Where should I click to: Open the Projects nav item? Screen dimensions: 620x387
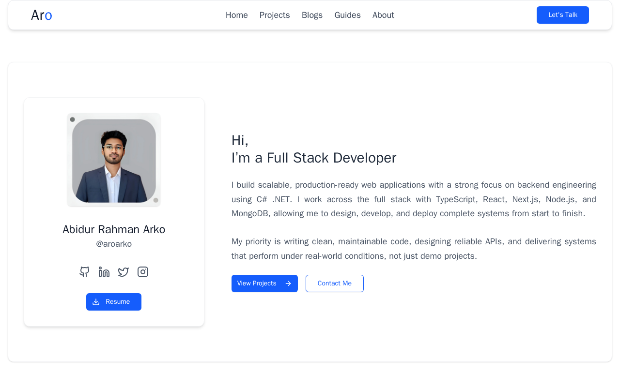pos(275,15)
